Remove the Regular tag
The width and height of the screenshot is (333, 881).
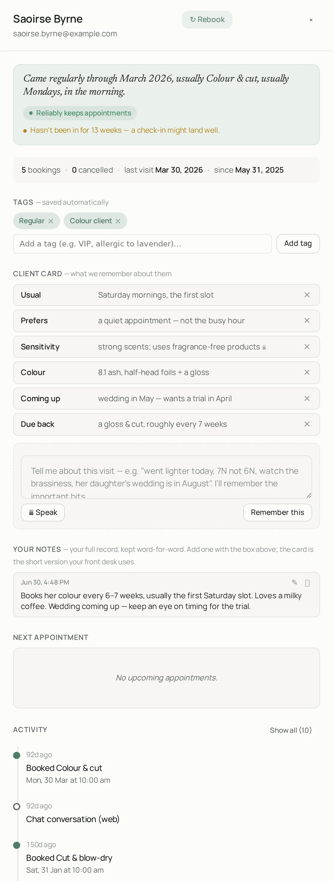(x=51, y=221)
